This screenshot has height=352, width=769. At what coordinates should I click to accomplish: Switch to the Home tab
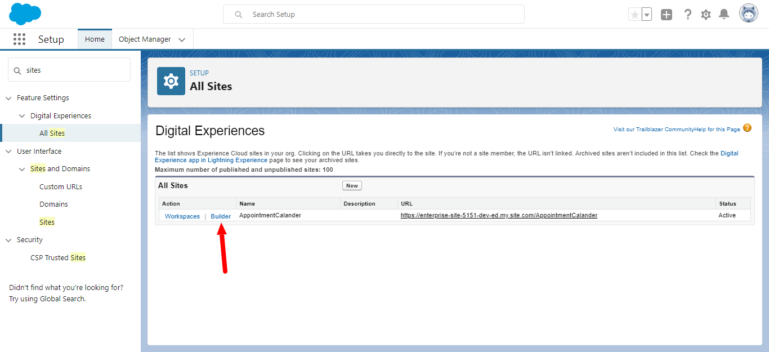pos(95,39)
